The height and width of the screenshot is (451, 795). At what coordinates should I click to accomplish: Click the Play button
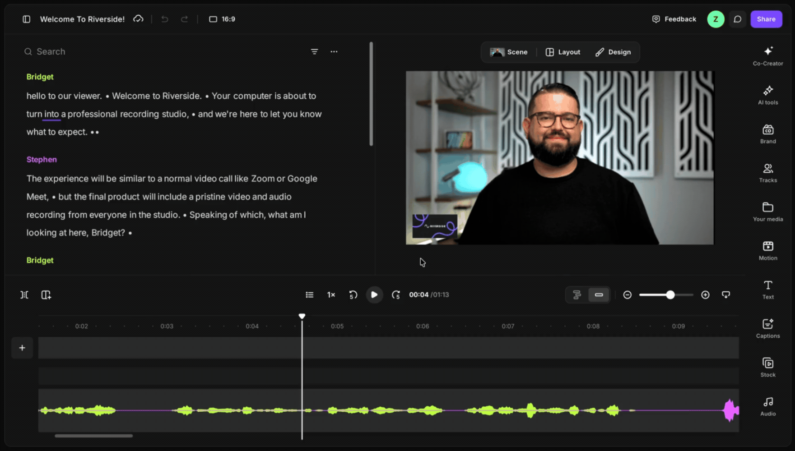(374, 295)
